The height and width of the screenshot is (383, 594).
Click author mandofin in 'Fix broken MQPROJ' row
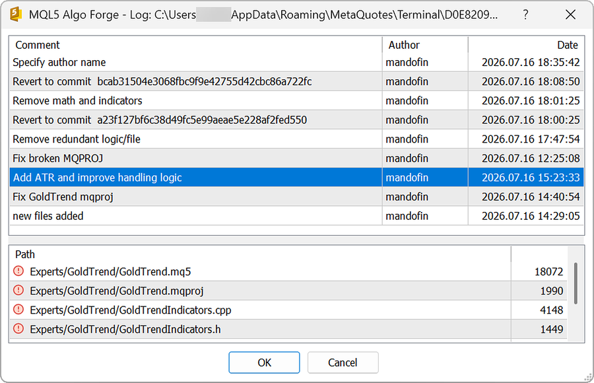[x=407, y=158]
